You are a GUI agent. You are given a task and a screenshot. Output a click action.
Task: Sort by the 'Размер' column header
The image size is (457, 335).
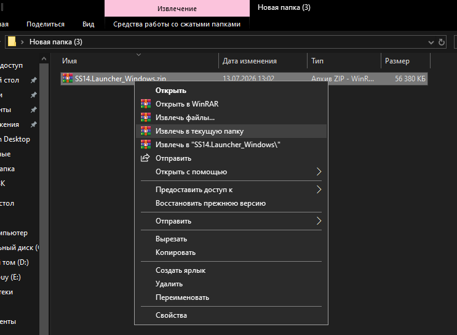click(405, 61)
